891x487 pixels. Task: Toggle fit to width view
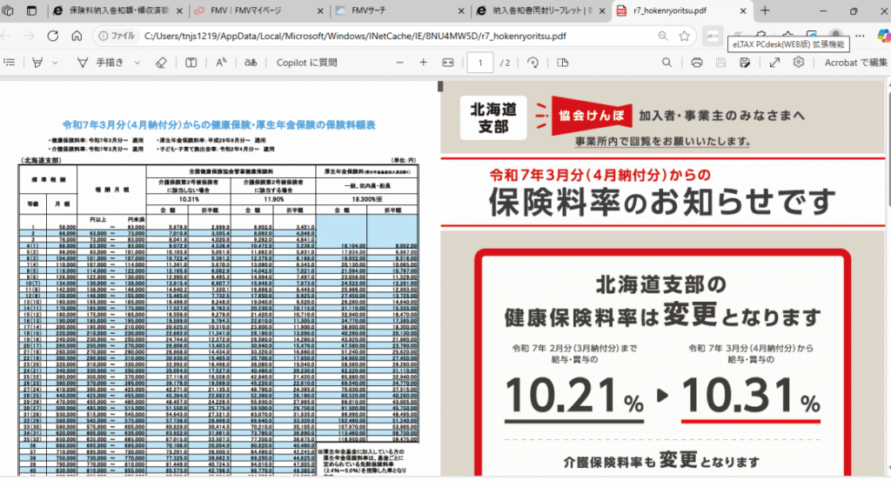pos(448,63)
